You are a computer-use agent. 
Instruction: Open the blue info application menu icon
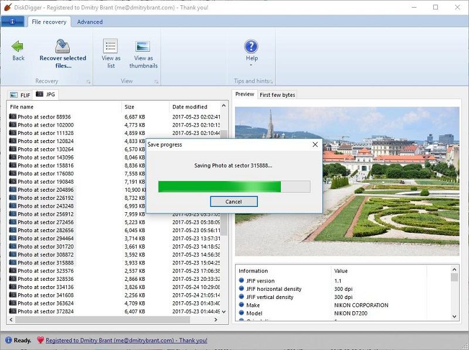pos(12,21)
